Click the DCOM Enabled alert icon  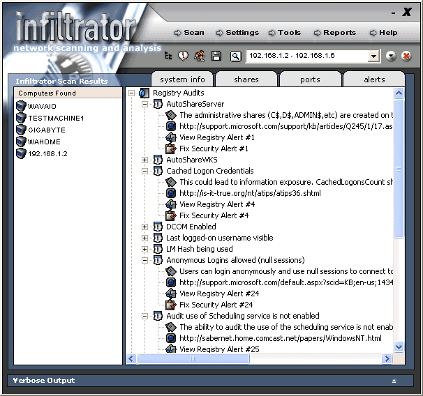point(158,227)
